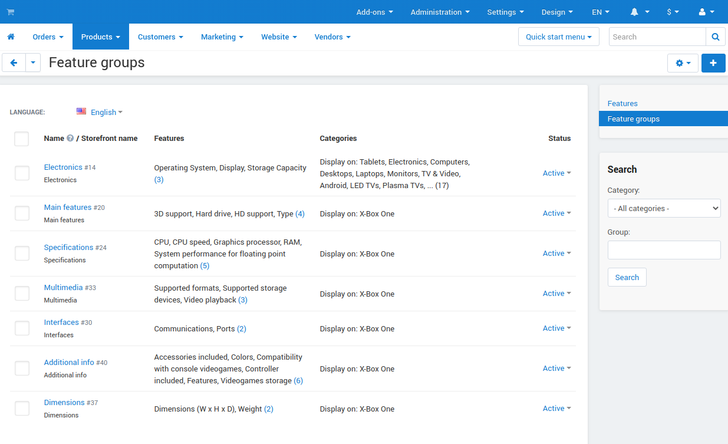Check the Electronics group checkbox
Viewport: 728px width, 444px height.
tap(22, 173)
